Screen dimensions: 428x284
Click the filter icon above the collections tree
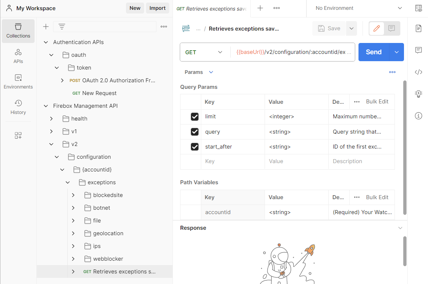(61, 26)
